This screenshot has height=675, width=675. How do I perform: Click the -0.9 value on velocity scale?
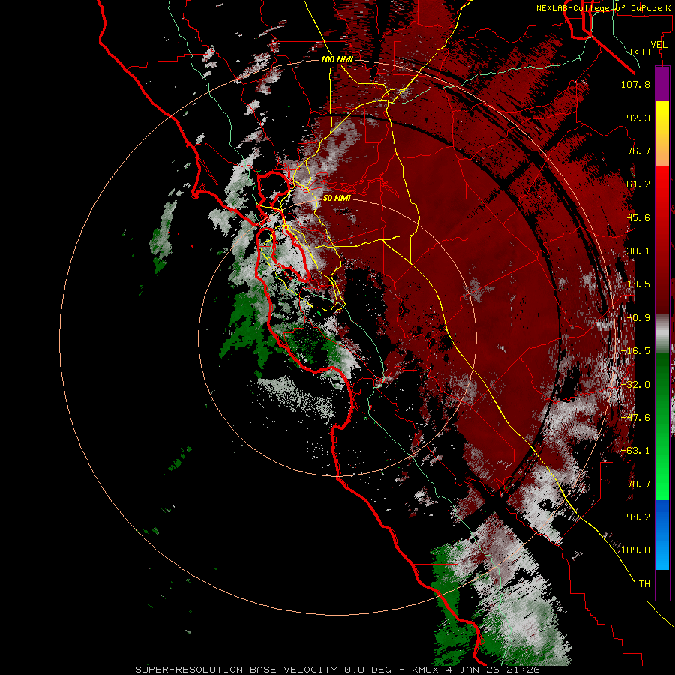[x=638, y=318]
